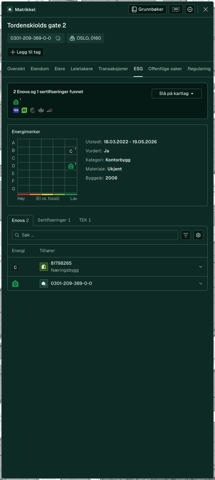This screenshot has height=480, width=215.
Task: Go to the Transaksjoner tab
Action: tap(113, 69)
